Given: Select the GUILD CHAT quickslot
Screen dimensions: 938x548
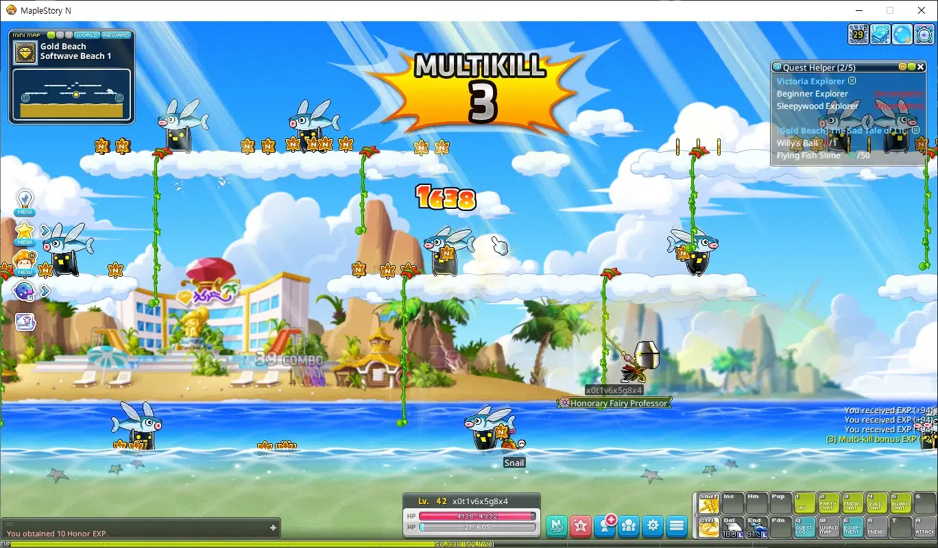Looking at the screenshot, I should (876, 503).
